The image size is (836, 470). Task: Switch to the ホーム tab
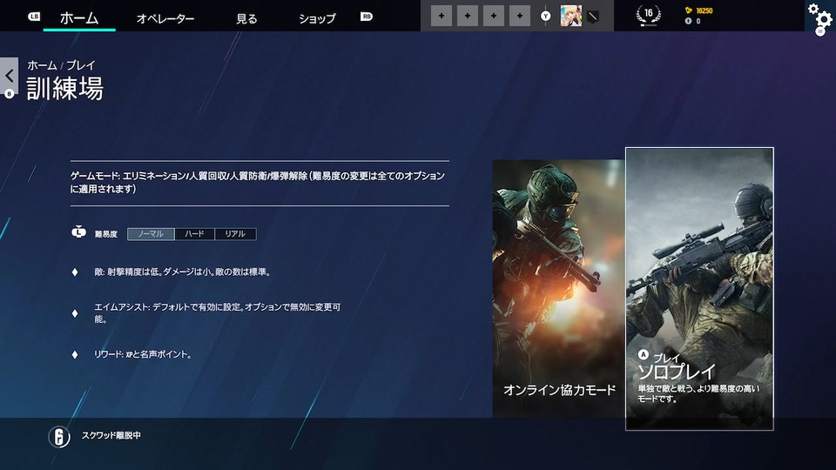(79, 18)
